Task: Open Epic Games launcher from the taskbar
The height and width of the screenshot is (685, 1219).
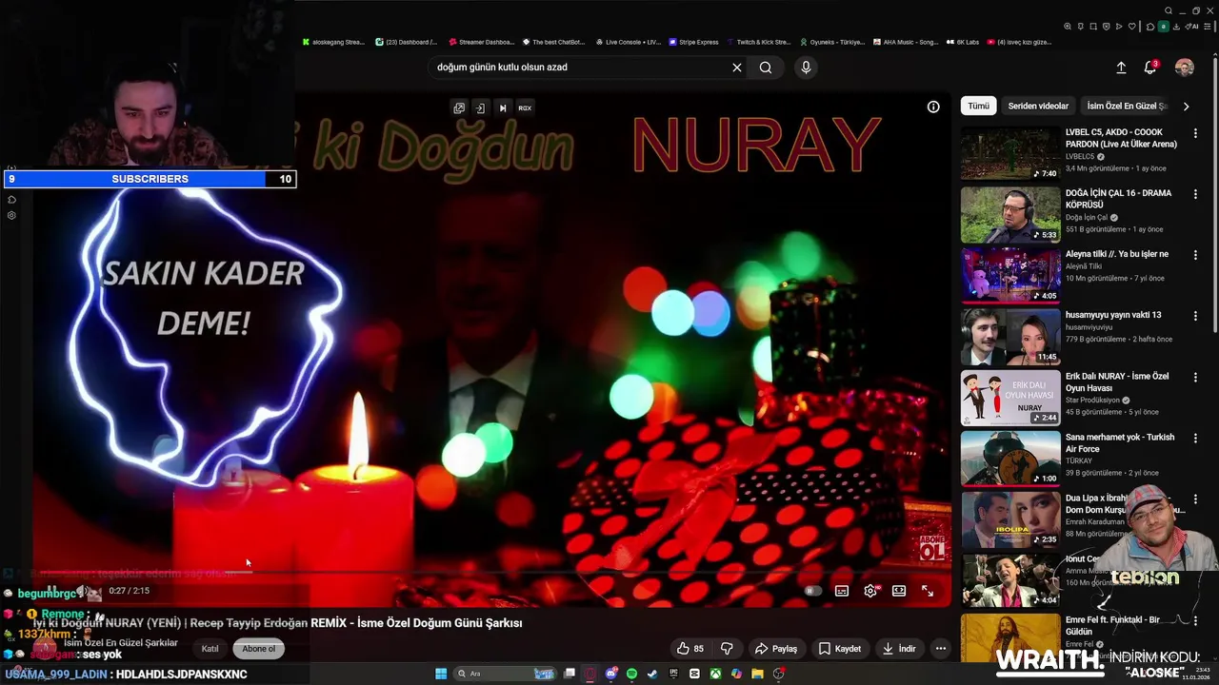Action: [x=673, y=674]
